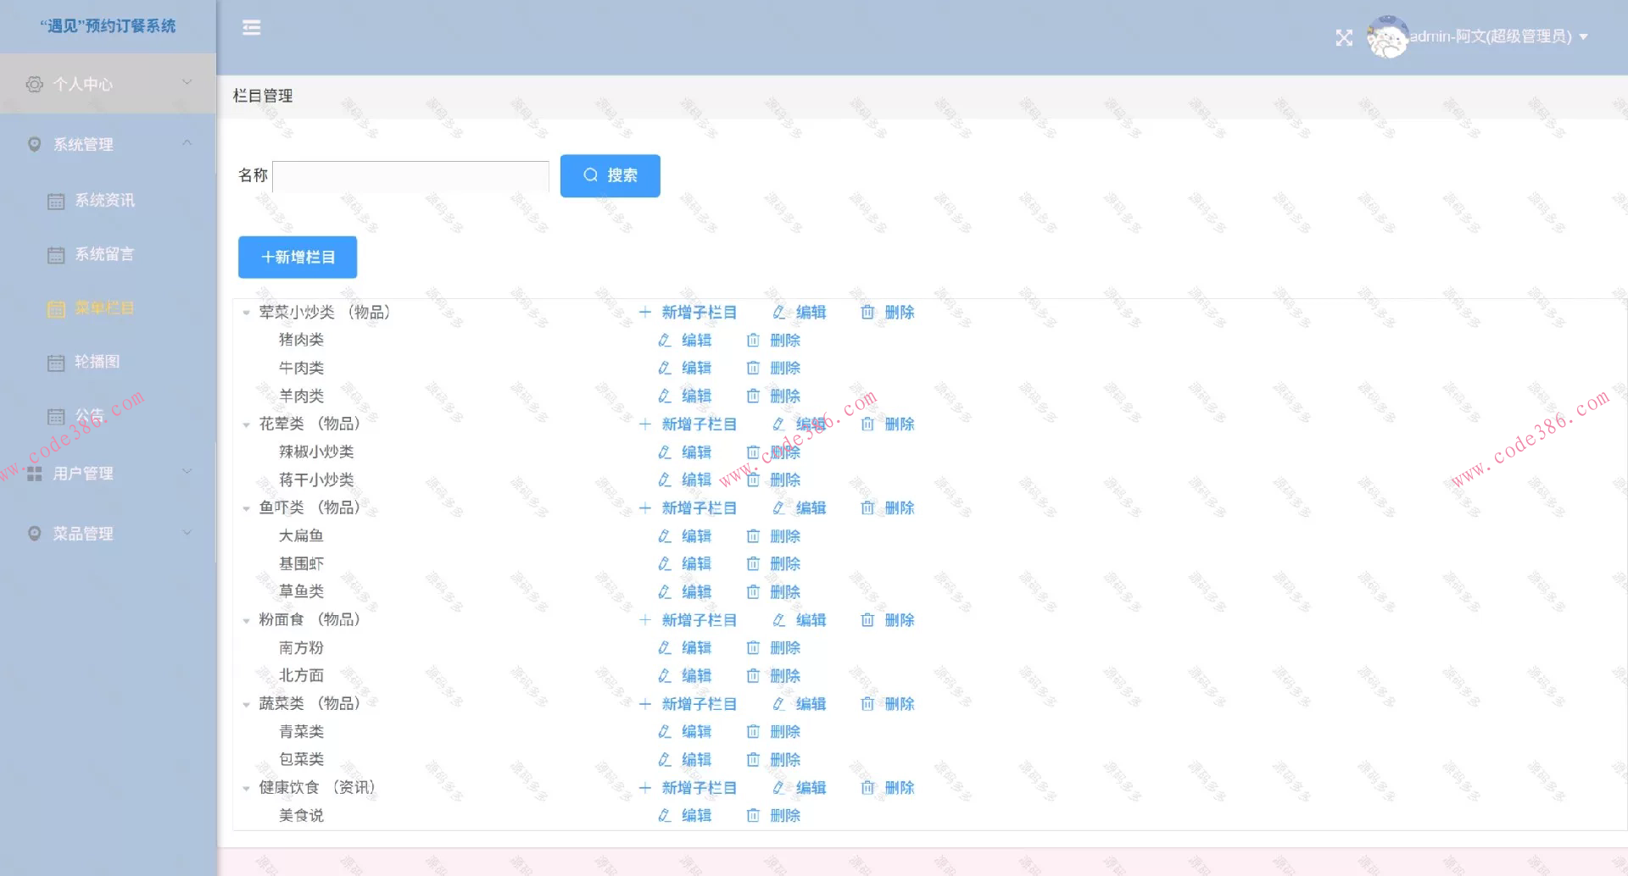Click the 删除 link for 蔬菜类
This screenshot has width=1628, height=876.
click(x=900, y=704)
